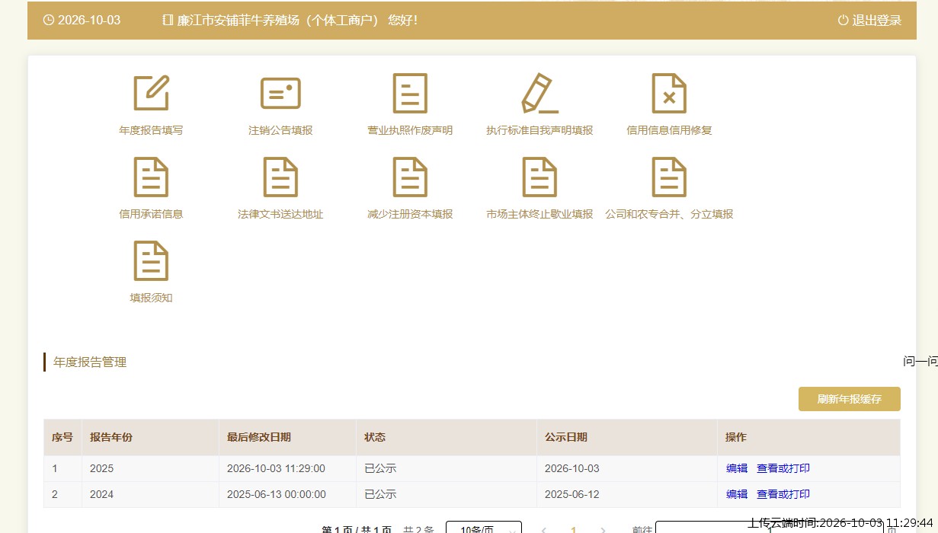Open the 填报须知 document icon
938x533 pixels.
[151, 261]
